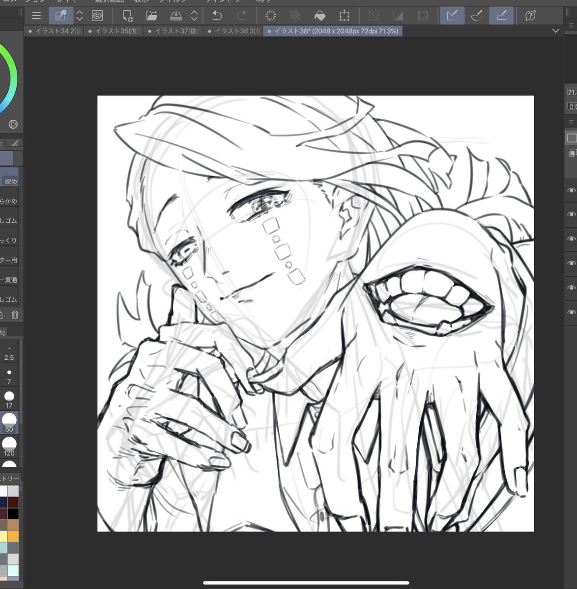Viewport: 577px width, 589px height.
Task: Toggle fourth layer eye visibility
Action: (x=571, y=264)
